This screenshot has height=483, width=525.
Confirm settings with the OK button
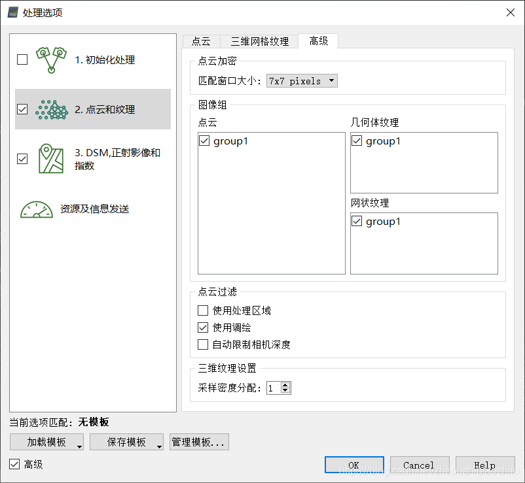point(354,465)
